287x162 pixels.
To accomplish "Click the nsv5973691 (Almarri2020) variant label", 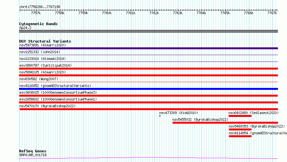I will pos(43,45).
